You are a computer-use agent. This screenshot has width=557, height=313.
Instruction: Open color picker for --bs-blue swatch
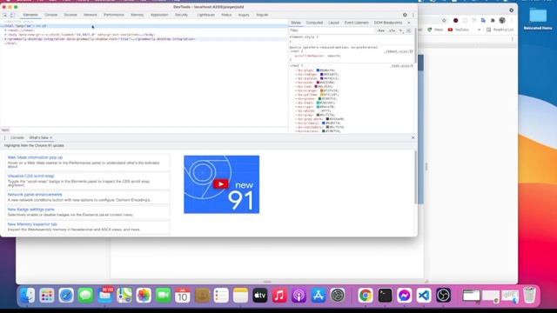tap(318, 70)
